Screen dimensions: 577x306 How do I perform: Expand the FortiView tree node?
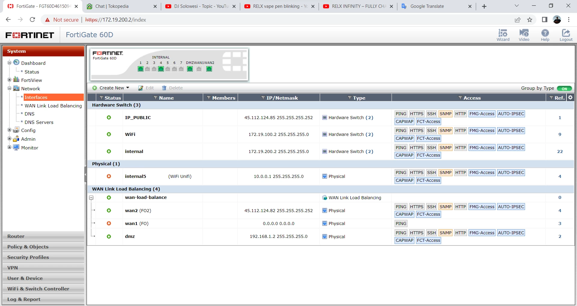click(x=9, y=80)
